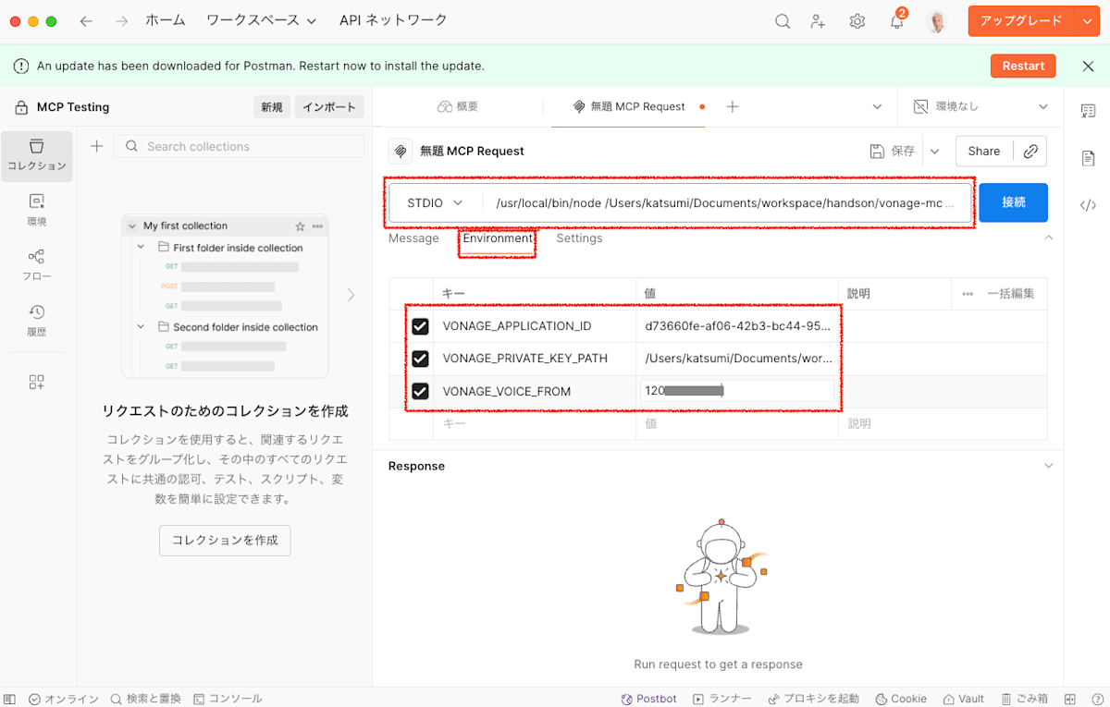1110x707 pixels.
Task: Star My first collection
Action: click(300, 226)
